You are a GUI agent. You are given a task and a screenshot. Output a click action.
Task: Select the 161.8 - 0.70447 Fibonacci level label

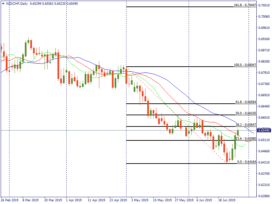click(244, 5)
